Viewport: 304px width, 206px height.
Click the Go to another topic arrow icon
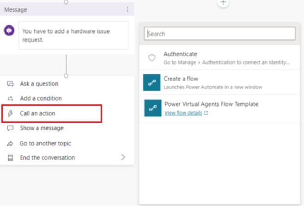click(x=10, y=143)
